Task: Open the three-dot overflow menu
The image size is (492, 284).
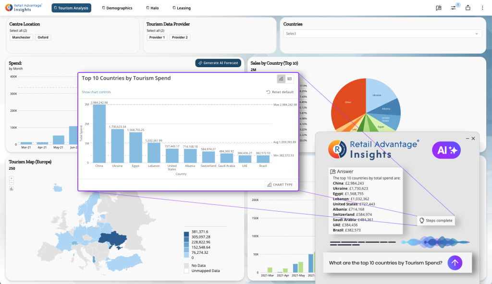Action: pos(483,8)
